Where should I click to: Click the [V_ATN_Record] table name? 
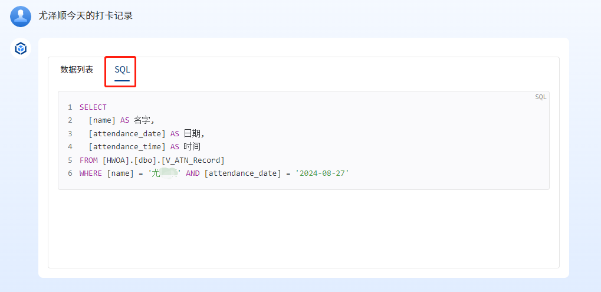193,160
